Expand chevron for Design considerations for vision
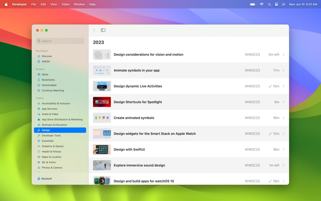The image size is (321, 201). coord(284,54)
